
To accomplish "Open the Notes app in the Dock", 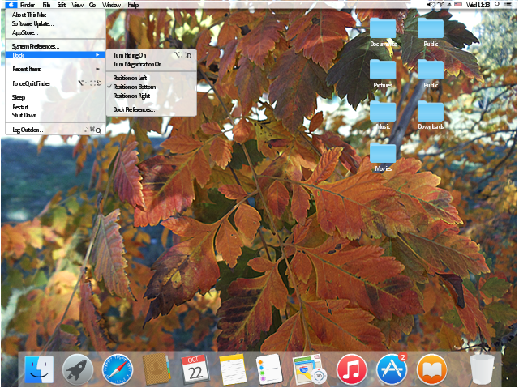I will 233,370.
